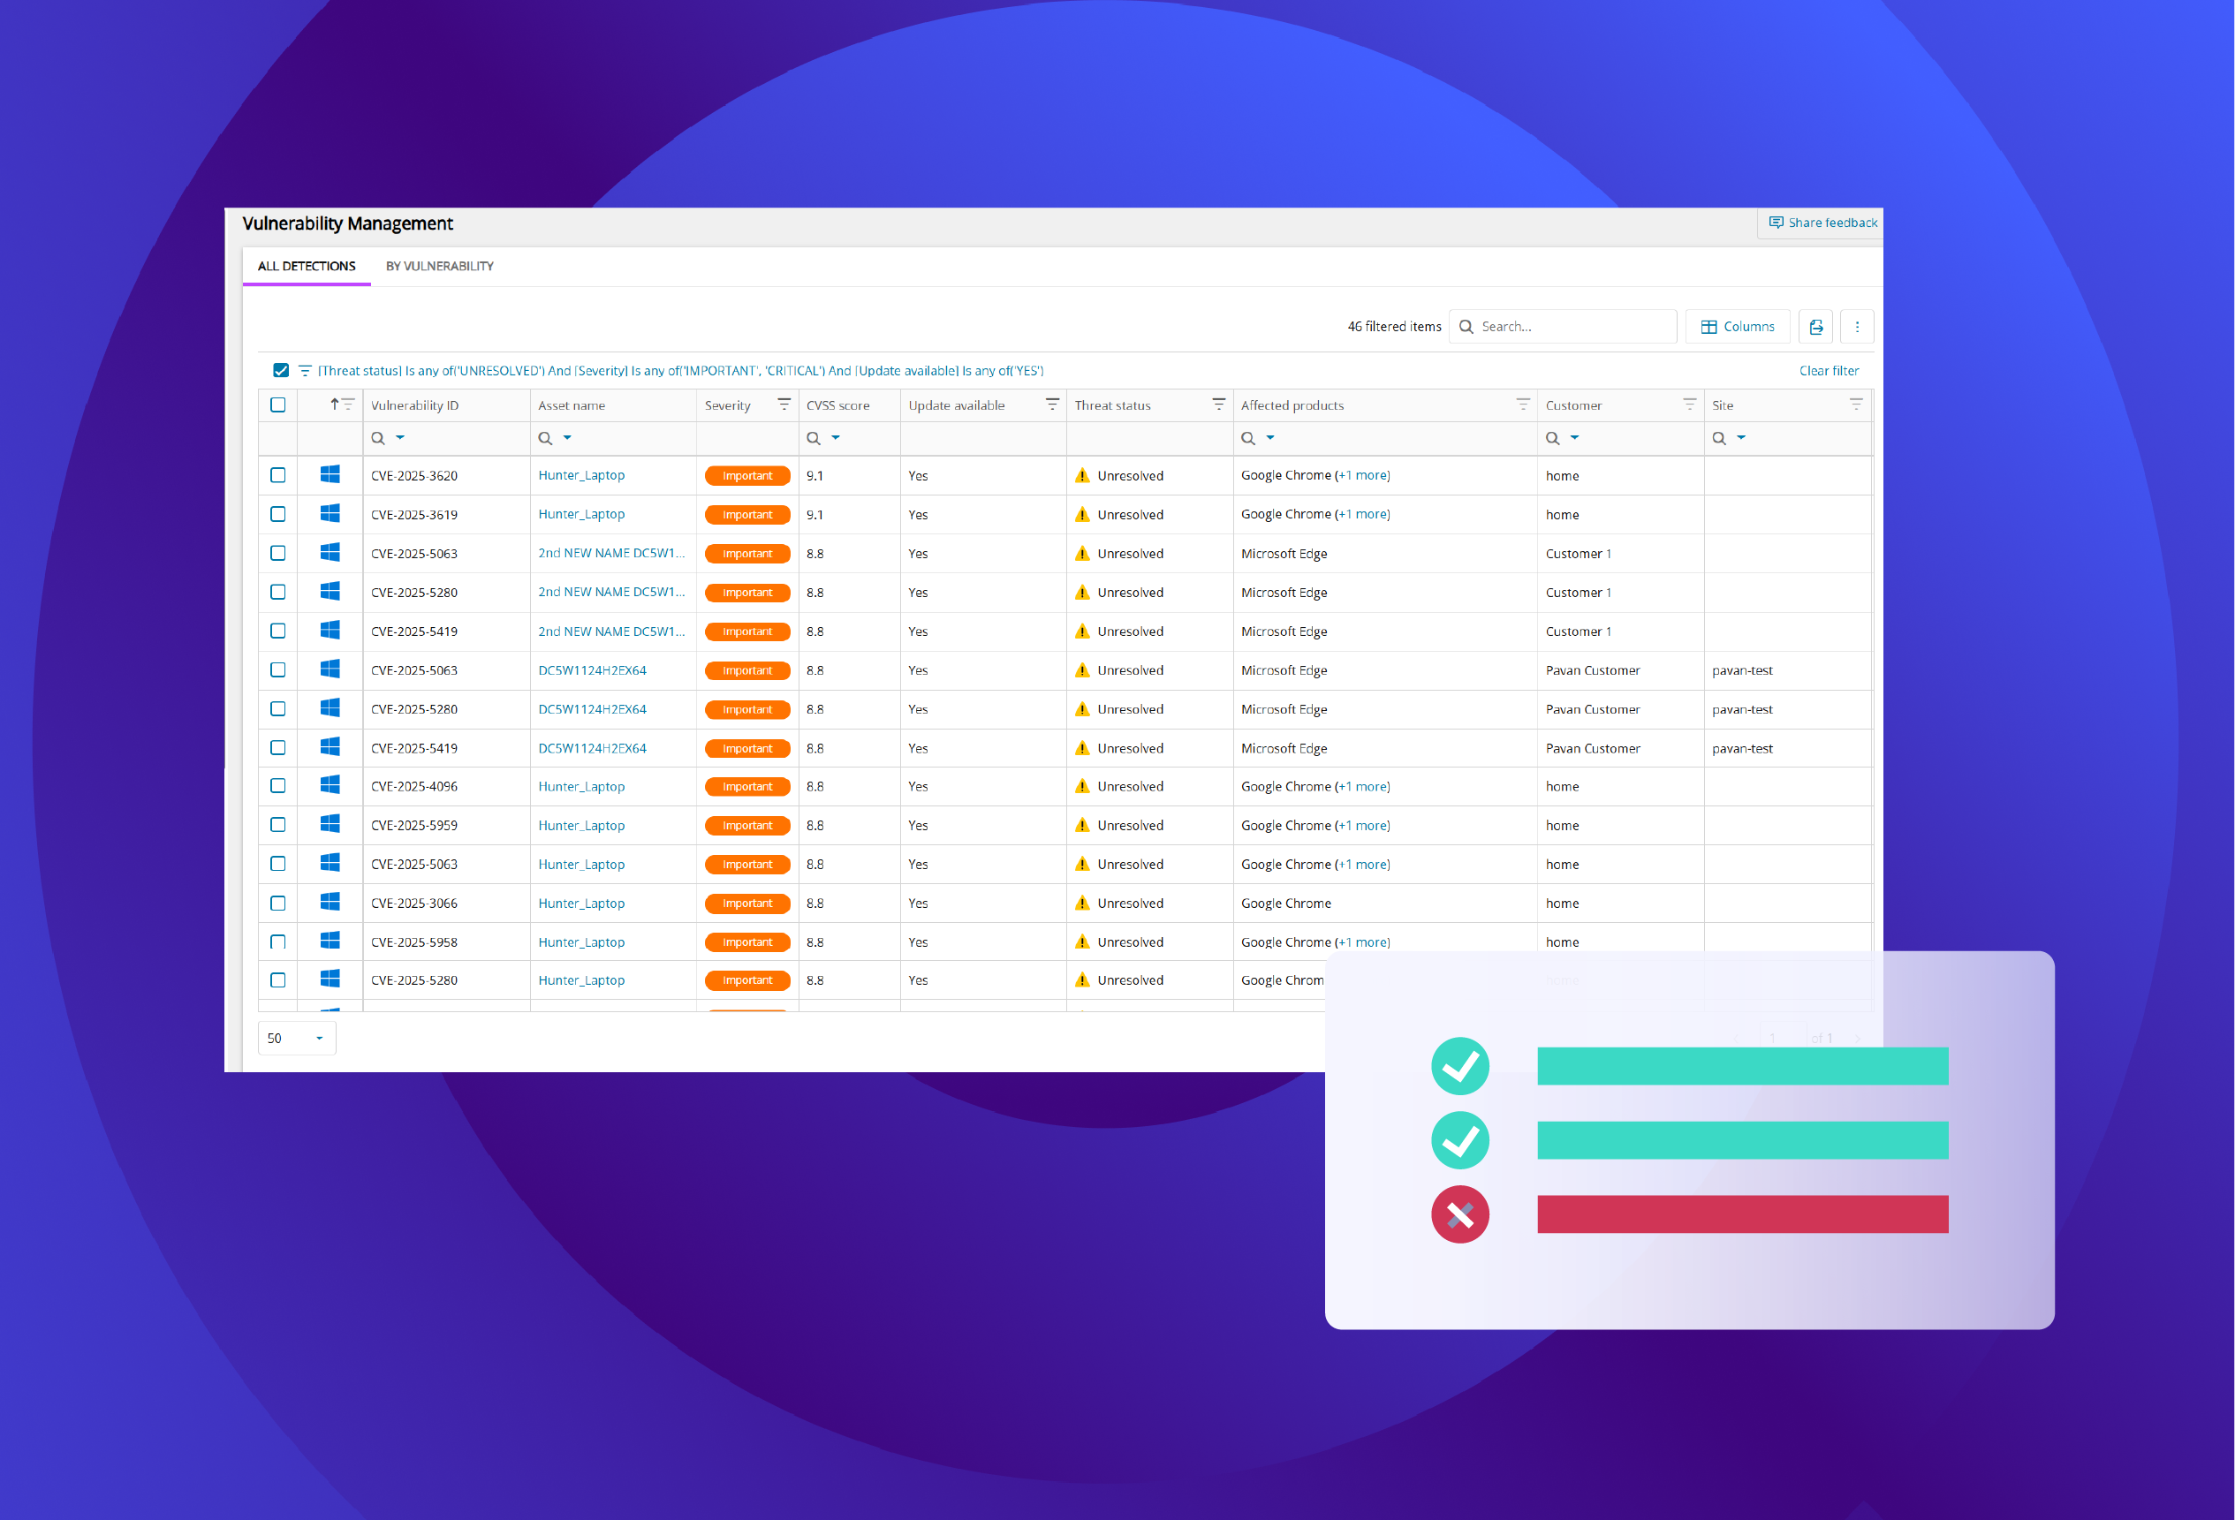Select the checkbox for the CVE-2025-5959 row
This screenshot has width=2235, height=1520.
click(x=278, y=825)
